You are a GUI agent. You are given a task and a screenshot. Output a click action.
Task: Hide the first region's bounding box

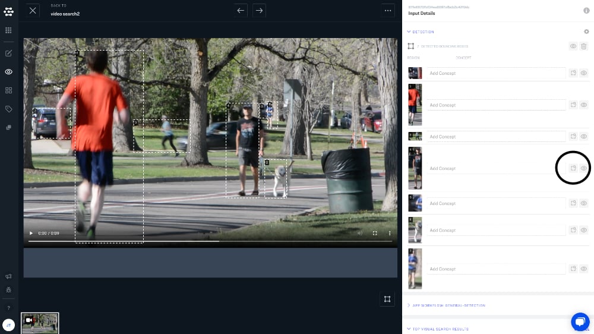click(x=584, y=73)
